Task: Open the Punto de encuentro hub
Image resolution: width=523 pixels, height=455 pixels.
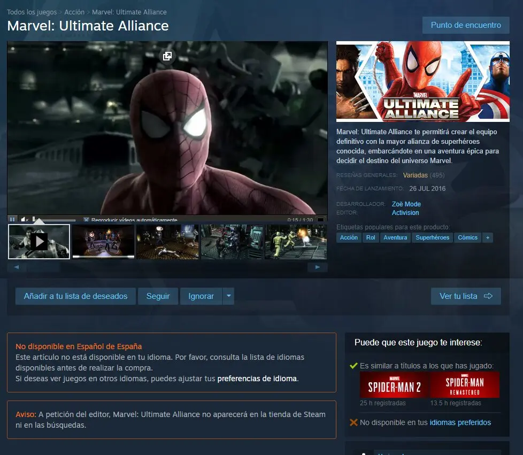Action: (x=466, y=25)
